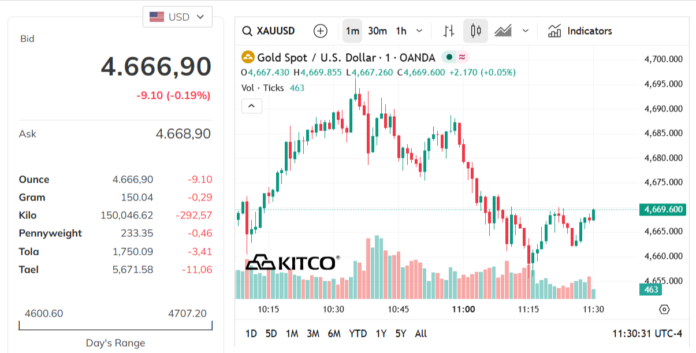Select the bar chart style icon
The width and height of the screenshot is (696, 353).
point(448,31)
